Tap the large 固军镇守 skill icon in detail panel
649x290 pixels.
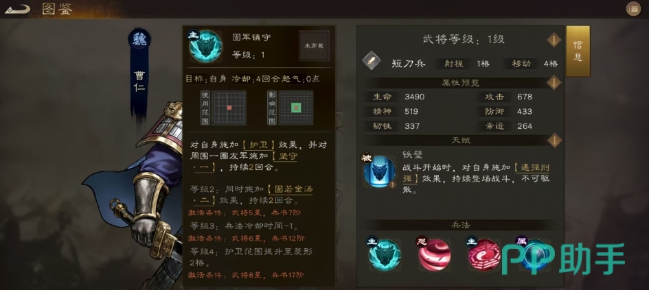pos(205,46)
